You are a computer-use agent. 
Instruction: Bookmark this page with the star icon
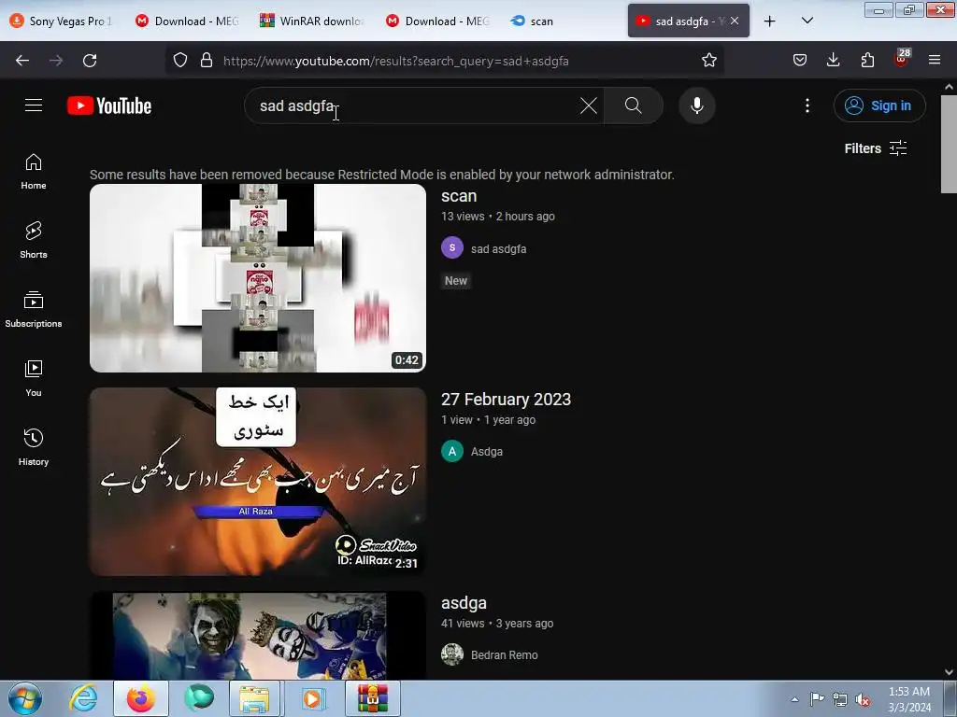pos(708,61)
